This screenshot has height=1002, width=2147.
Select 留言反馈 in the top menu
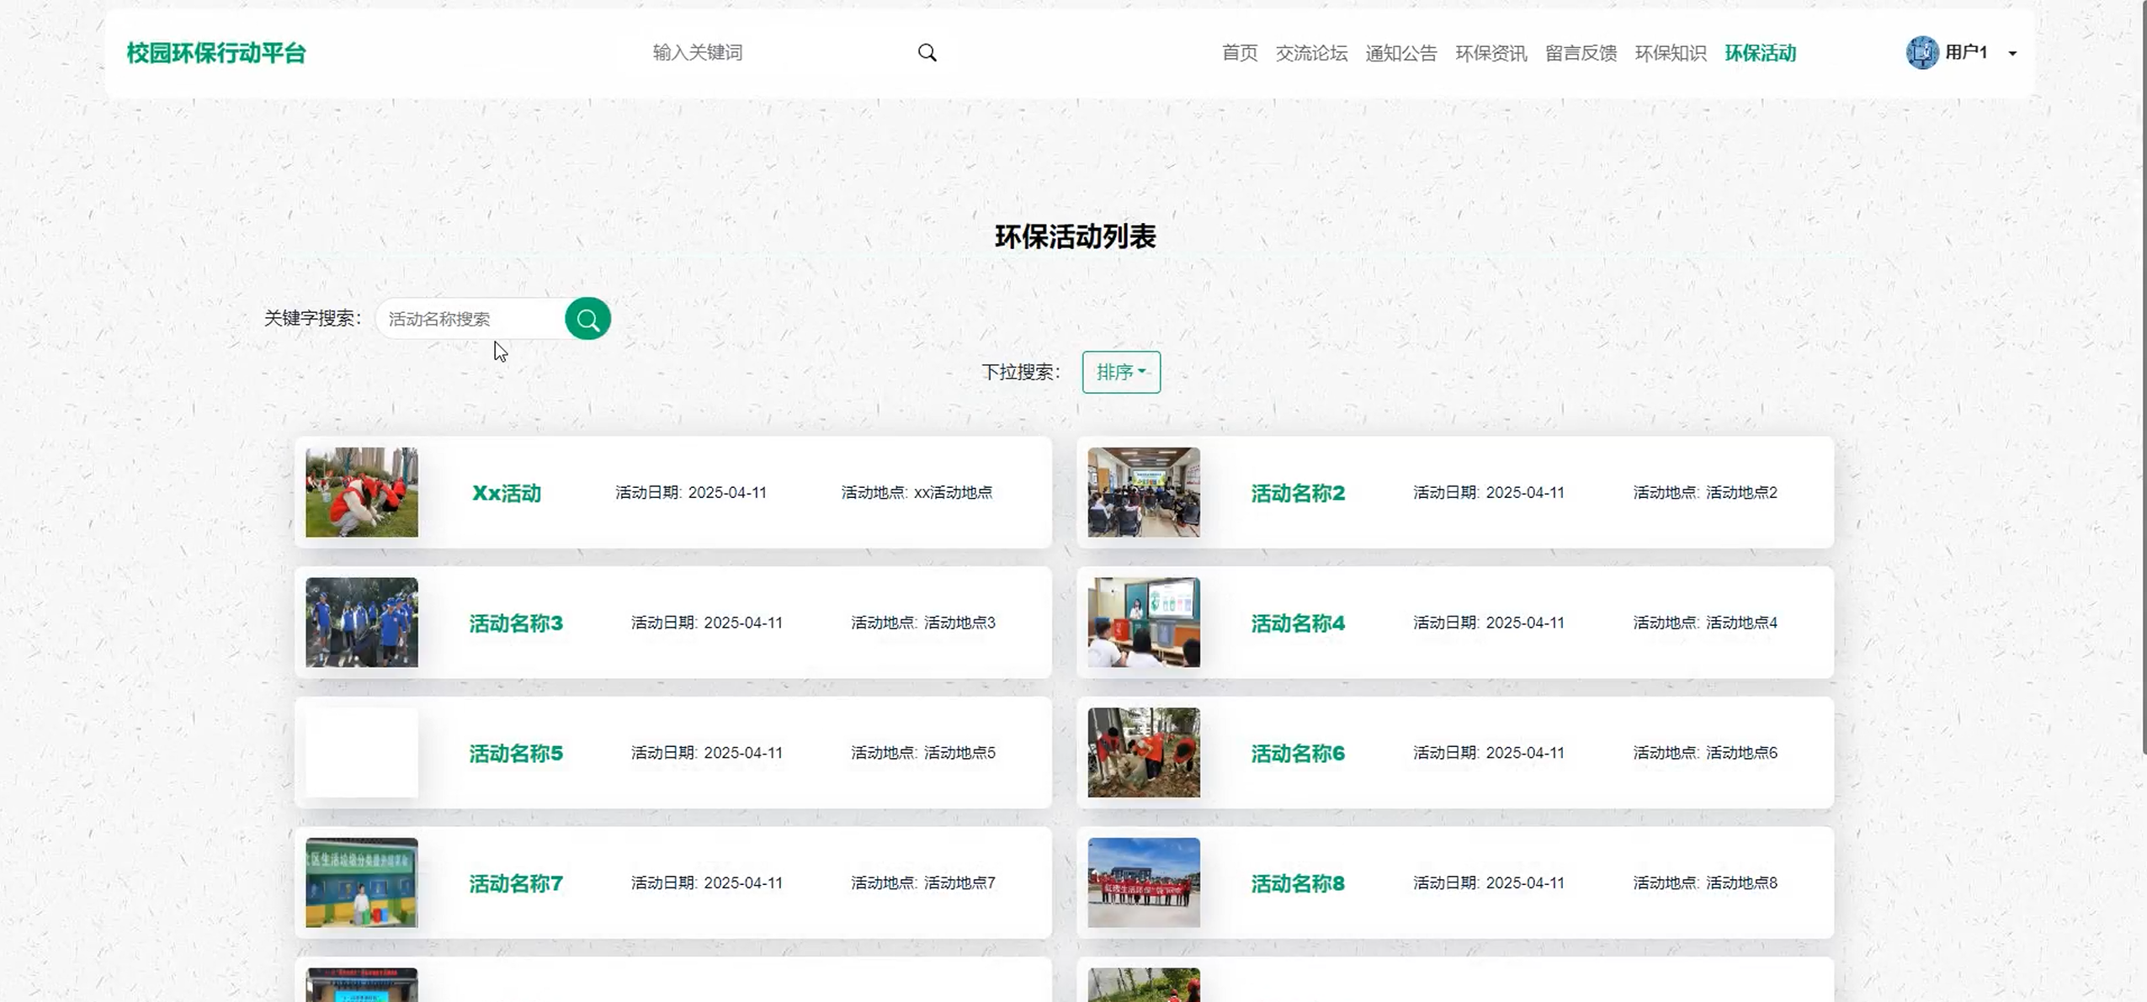1581,53
